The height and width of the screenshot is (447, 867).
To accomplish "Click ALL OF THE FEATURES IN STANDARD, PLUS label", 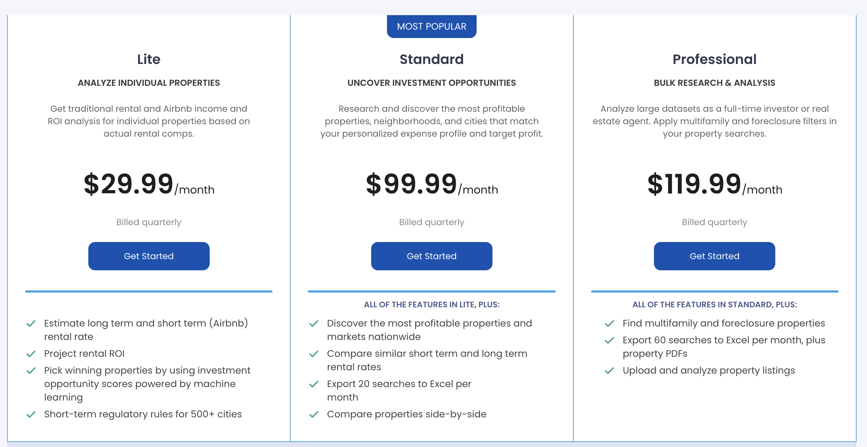I will coord(714,305).
